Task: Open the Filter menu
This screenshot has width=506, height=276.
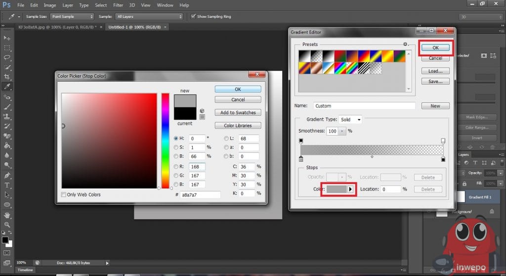Action: point(118,5)
